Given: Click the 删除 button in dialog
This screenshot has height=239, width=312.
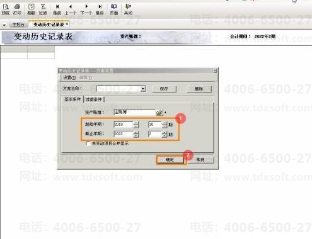Looking at the screenshot, I should (x=199, y=89).
